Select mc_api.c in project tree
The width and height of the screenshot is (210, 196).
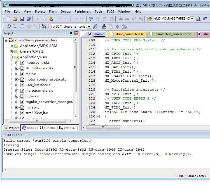pyautogui.click(x=32, y=107)
